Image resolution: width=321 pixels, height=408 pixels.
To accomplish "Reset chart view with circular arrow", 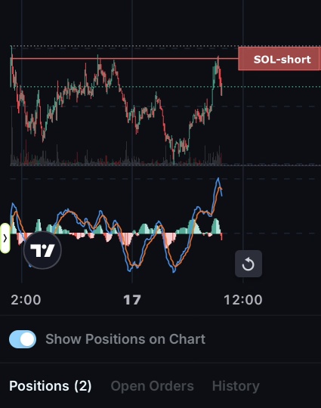I will [x=248, y=264].
